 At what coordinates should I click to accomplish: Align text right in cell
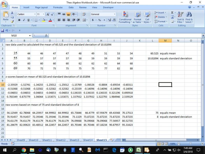coord(68,20)
